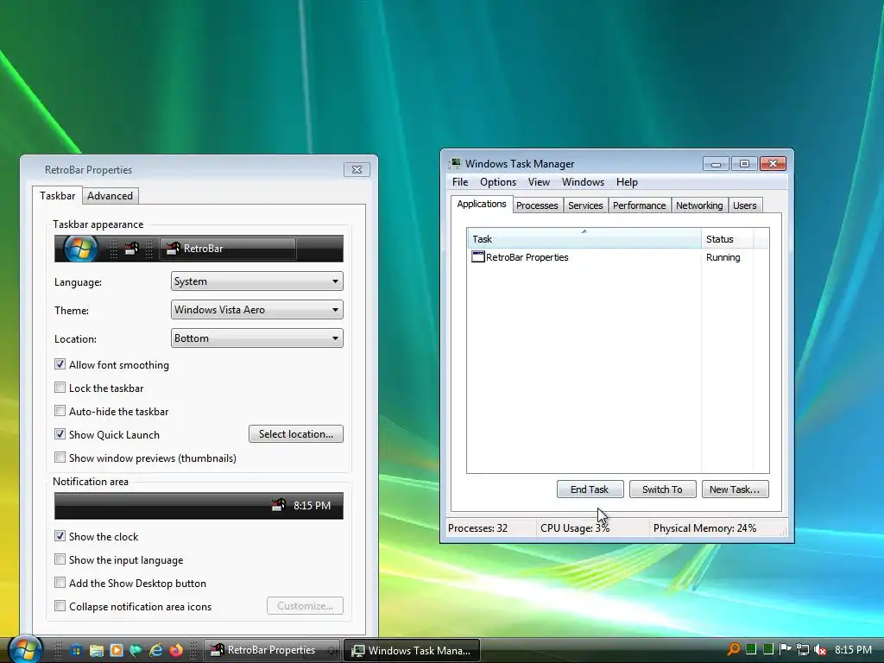Click the muted volume tray icon
Screen dimensions: 884x663
click(820, 650)
